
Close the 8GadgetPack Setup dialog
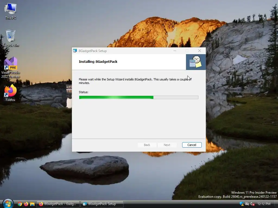click(x=200, y=51)
